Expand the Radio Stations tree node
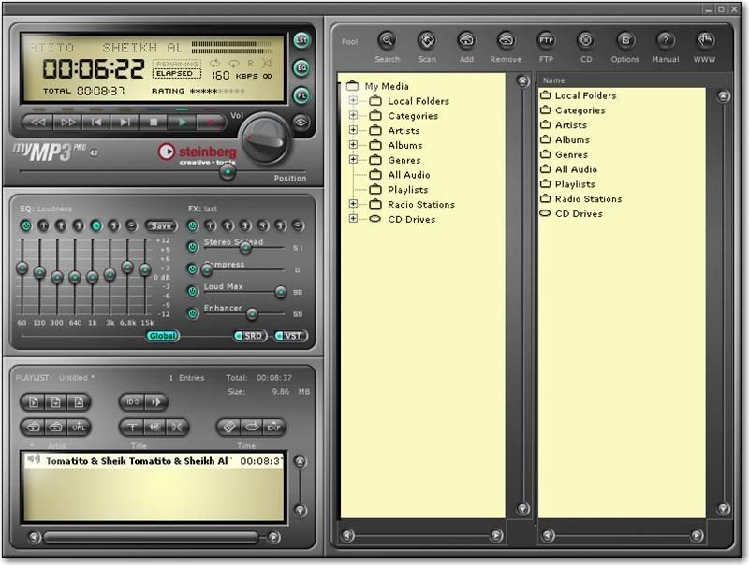This screenshot has height=565, width=749. coord(353,204)
